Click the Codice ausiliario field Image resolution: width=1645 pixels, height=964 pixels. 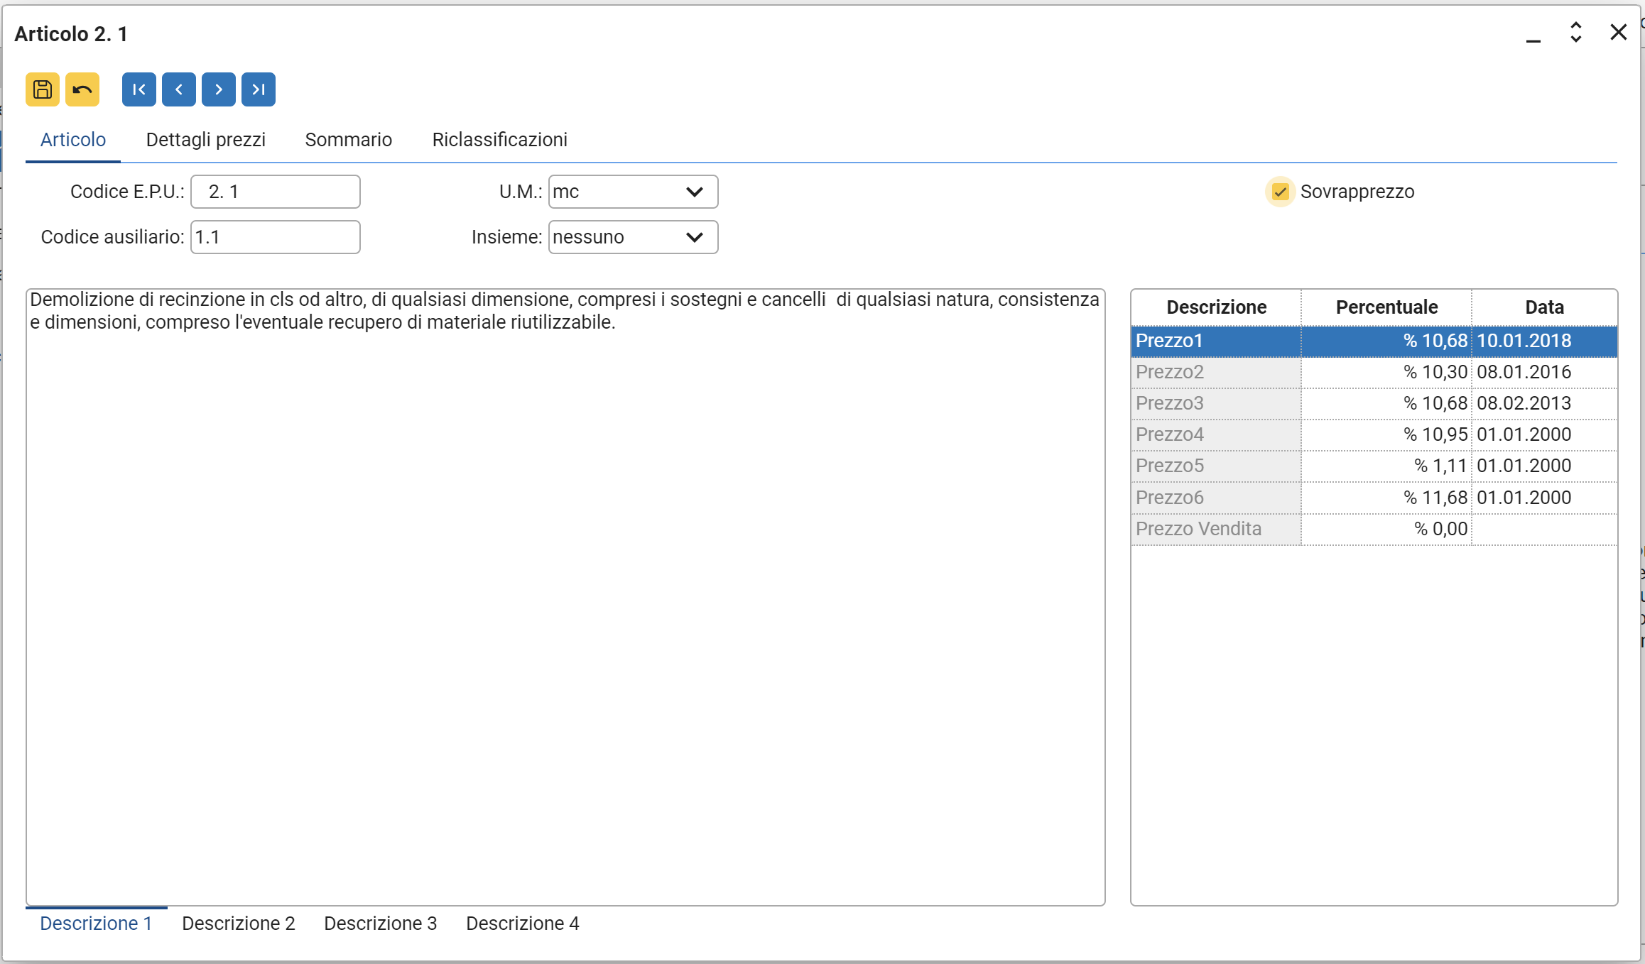point(276,237)
